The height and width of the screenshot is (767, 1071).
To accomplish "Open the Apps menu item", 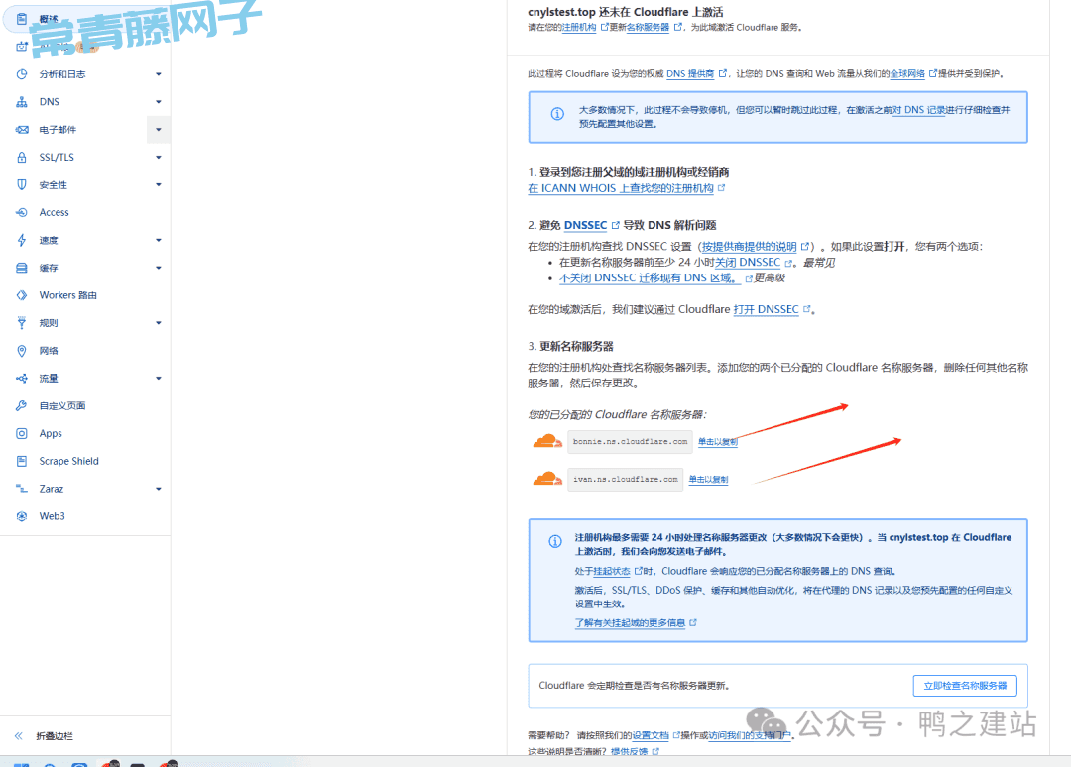I will click(51, 433).
